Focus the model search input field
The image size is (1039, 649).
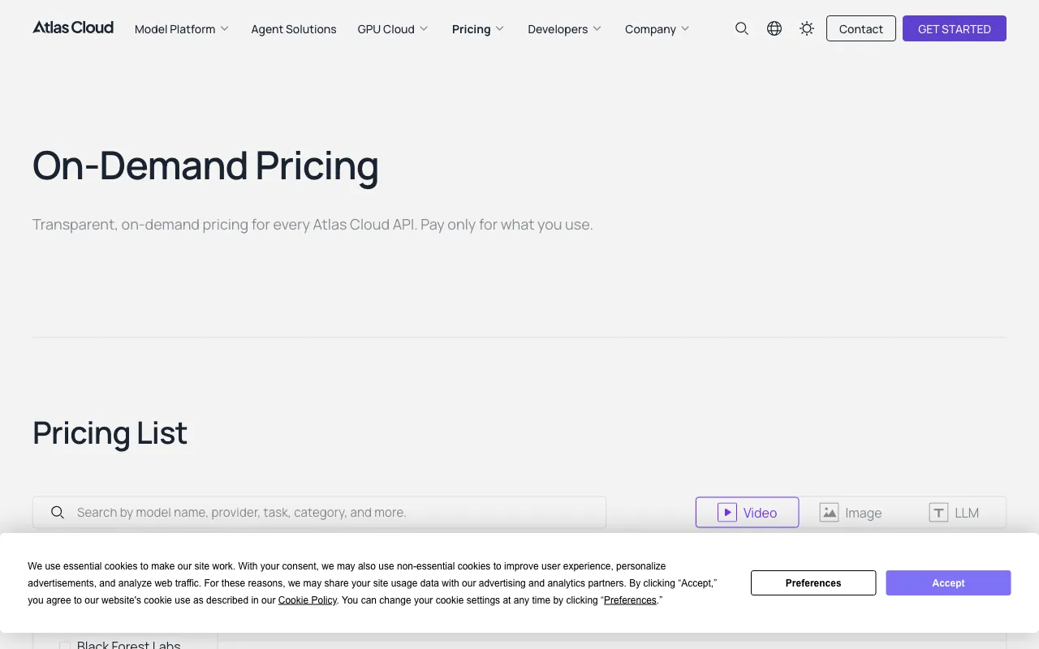click(x=319, y=512)
